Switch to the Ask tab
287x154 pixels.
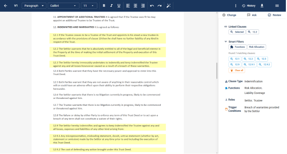(x=252, y=15)
